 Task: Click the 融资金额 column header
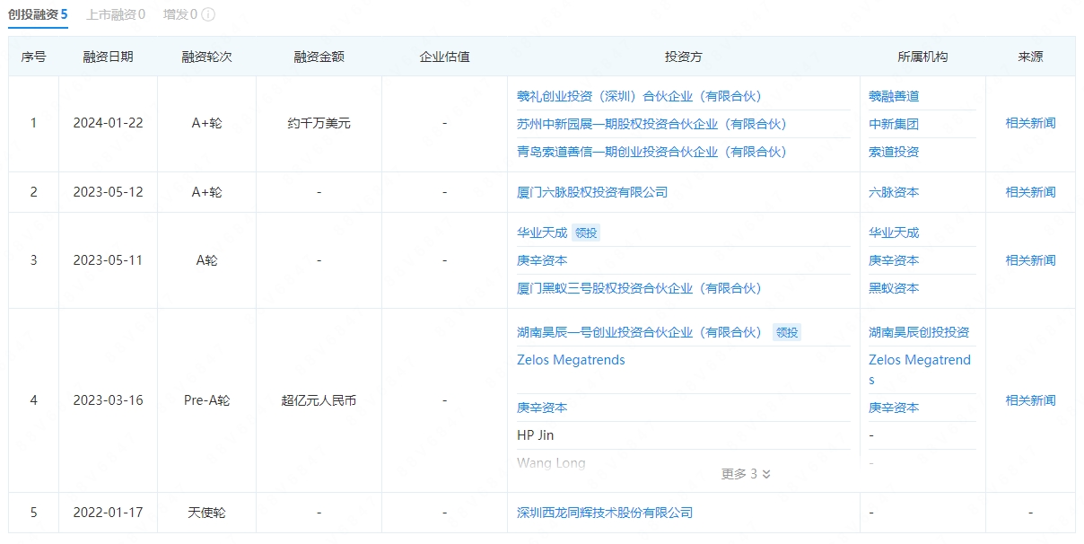click(x=319, y=57)
